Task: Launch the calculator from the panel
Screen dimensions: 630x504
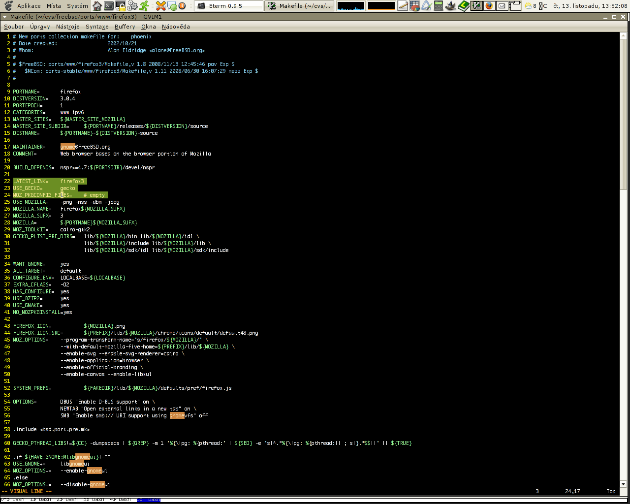Action: point(438,6)
